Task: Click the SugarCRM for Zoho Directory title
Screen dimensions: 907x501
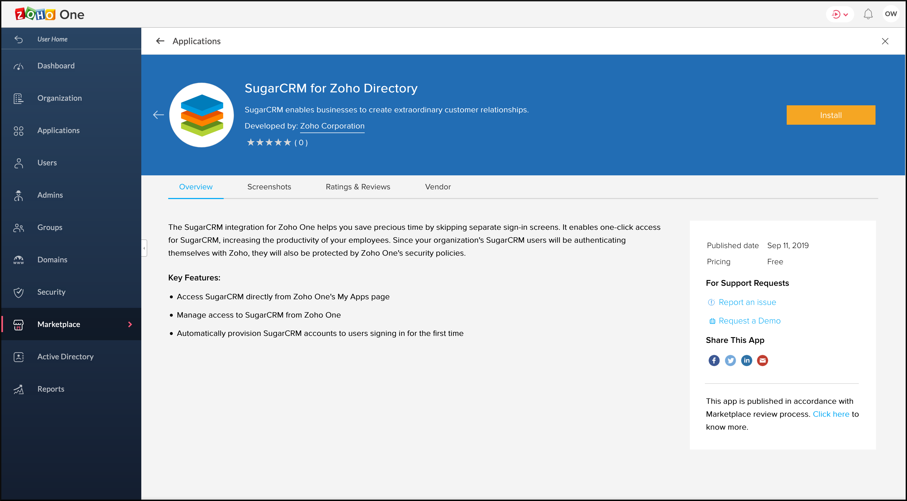Action: (x=331, y=88)
